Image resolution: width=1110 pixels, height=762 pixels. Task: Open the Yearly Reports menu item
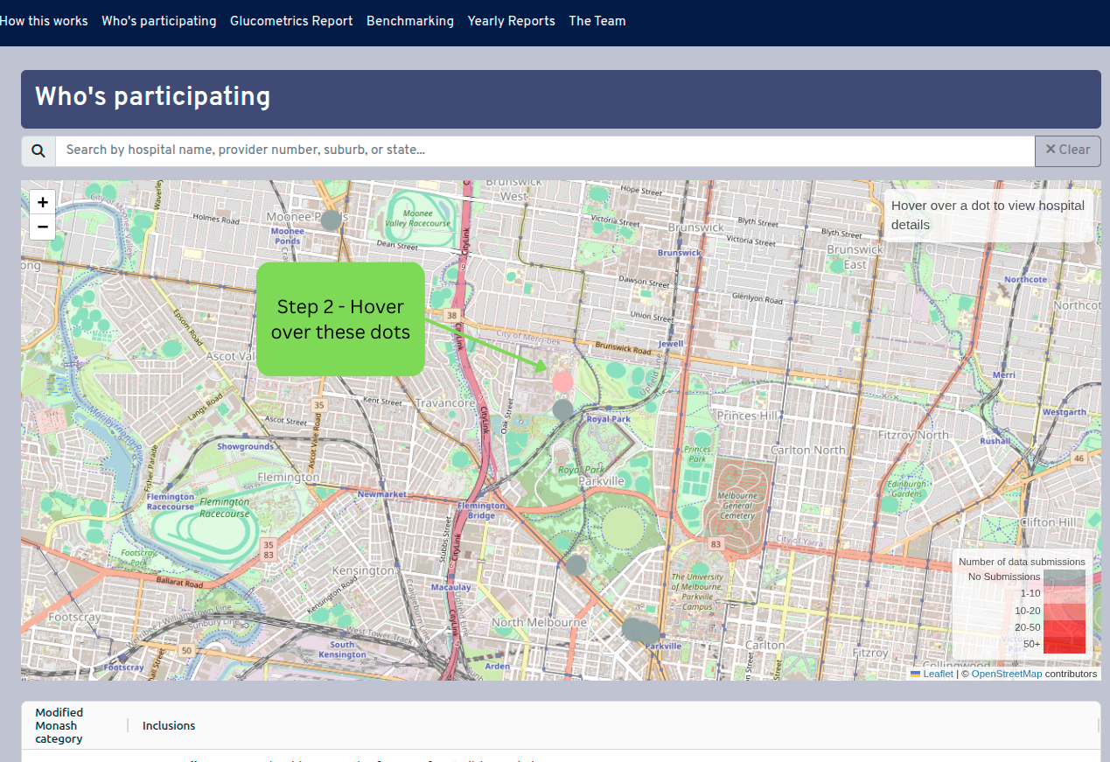[x=511, y=21]
